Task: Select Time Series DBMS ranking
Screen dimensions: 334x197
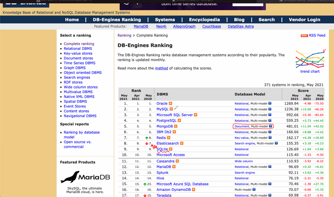Action: (80, 63)
